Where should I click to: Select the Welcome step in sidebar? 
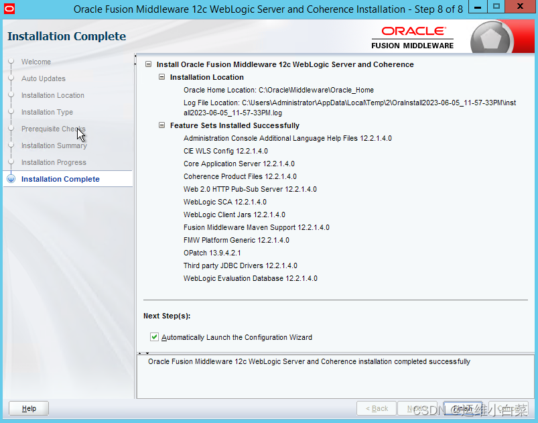pos(36,62)
